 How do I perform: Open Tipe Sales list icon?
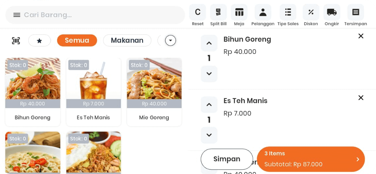pos(288,12)
